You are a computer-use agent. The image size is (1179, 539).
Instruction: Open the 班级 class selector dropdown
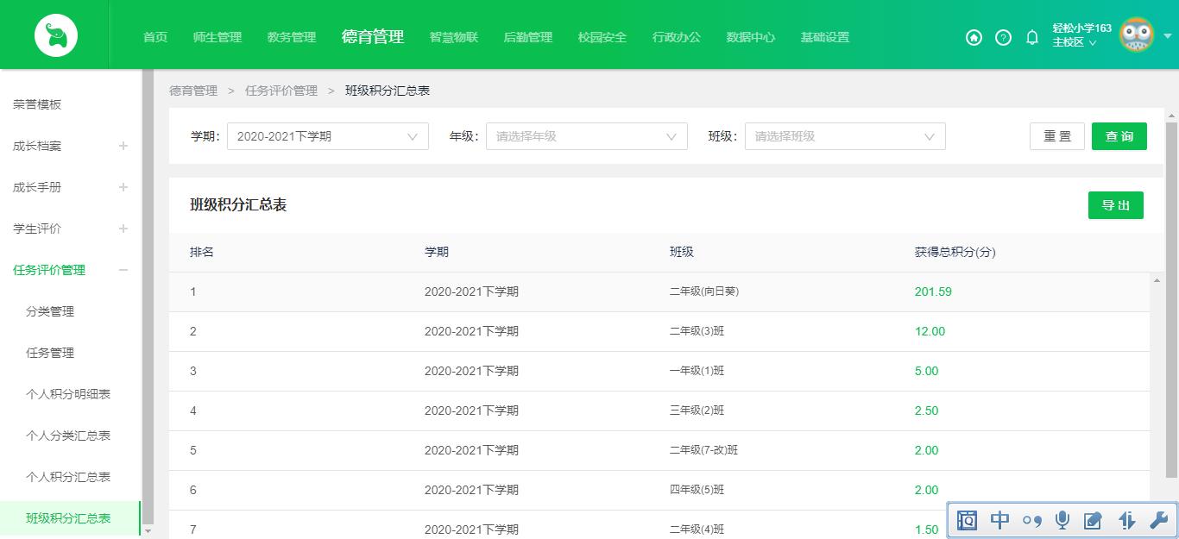click(844, 135)
